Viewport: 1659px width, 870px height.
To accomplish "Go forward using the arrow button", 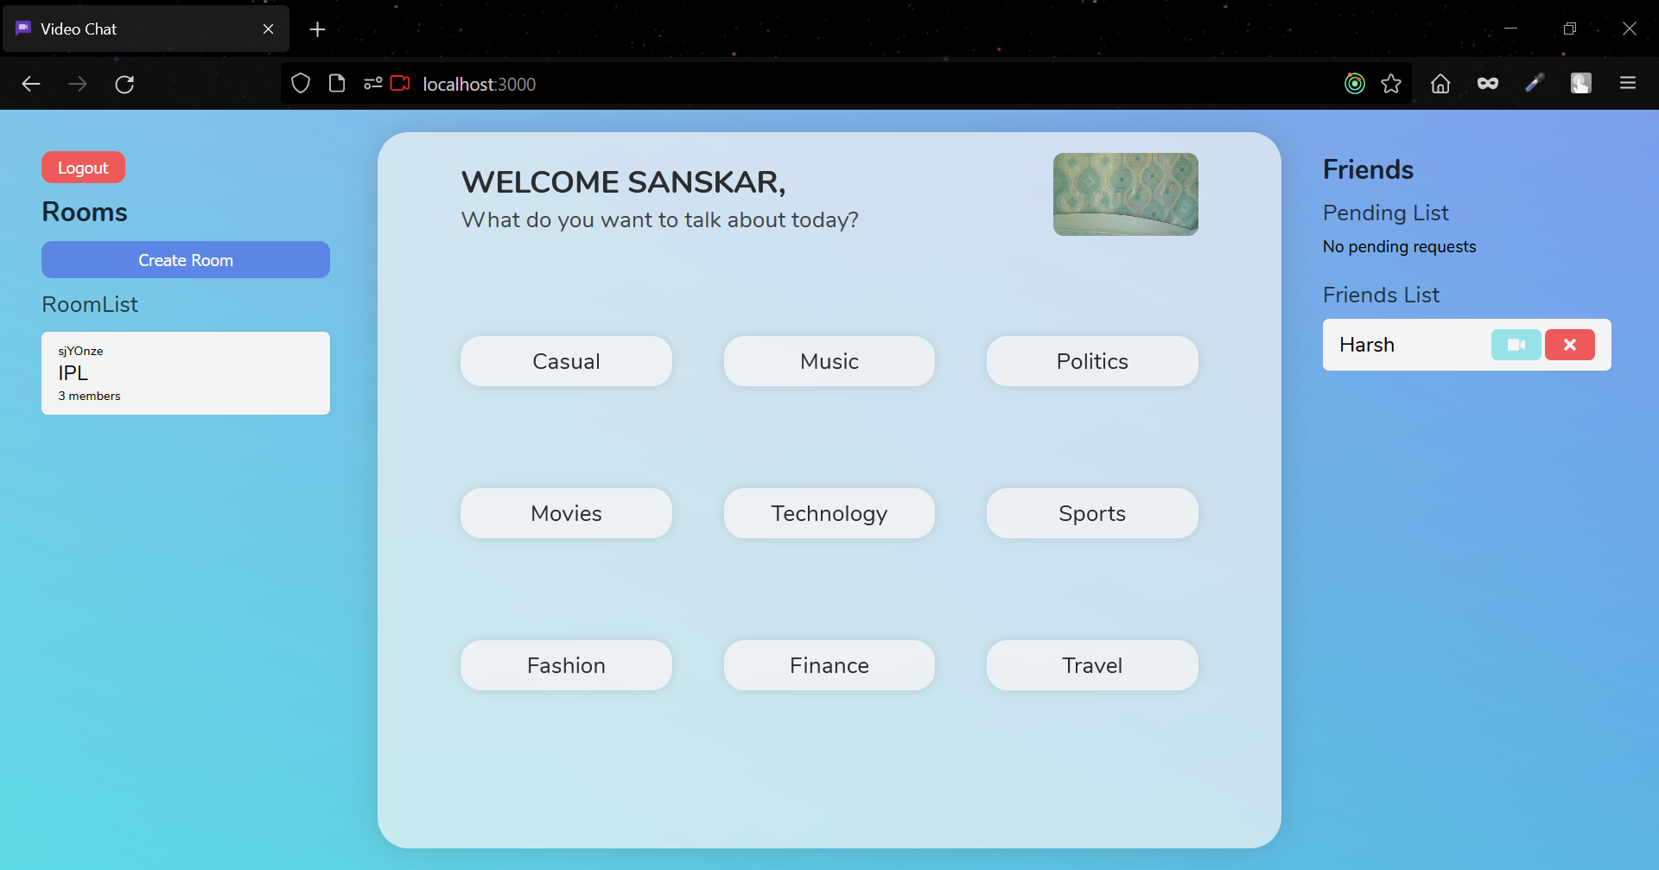I will [x=78, y=84].
